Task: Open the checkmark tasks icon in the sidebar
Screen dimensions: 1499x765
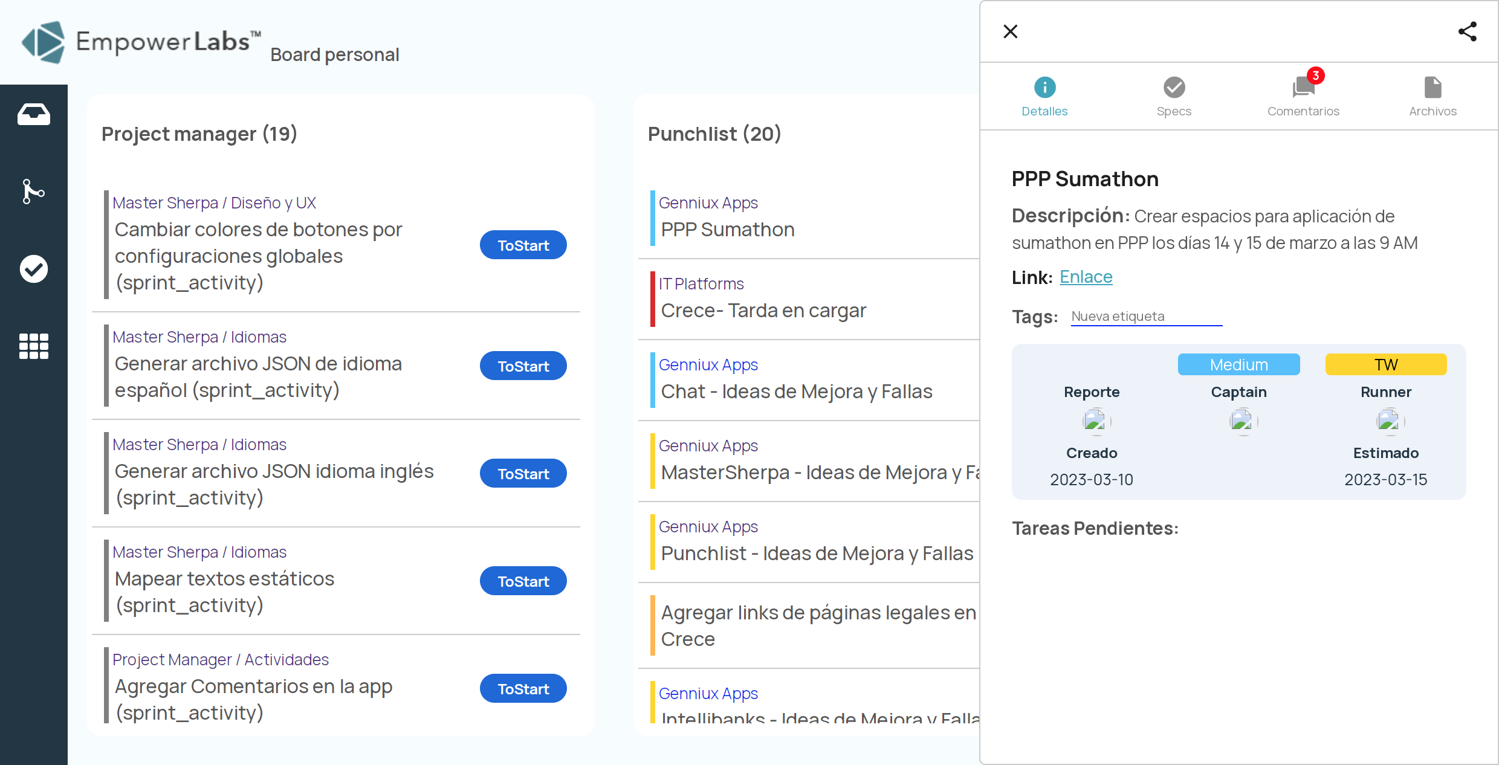Action: click(34, 269)
